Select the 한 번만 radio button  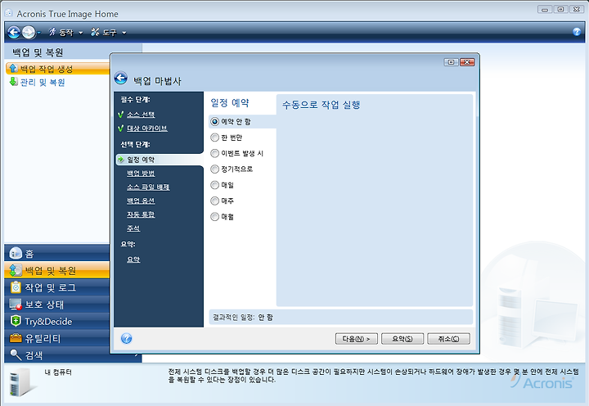tap(214, 138)
